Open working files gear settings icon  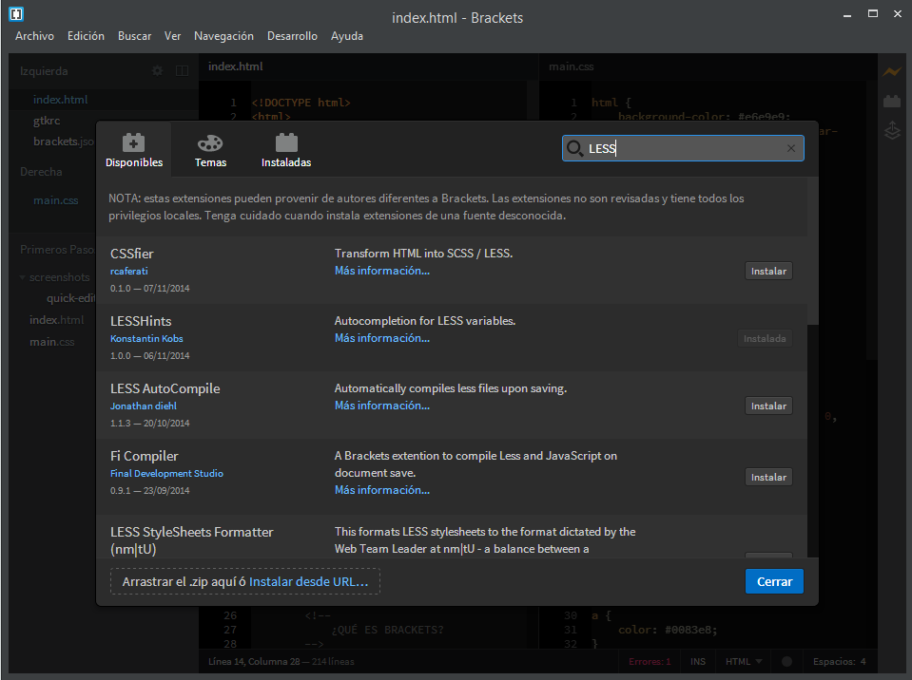pos(157,71)
